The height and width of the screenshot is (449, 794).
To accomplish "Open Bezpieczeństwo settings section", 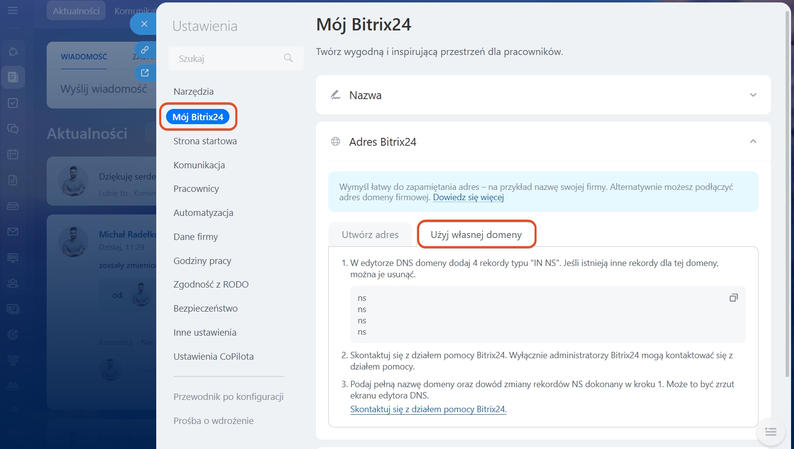I will (x=205, y=309).
